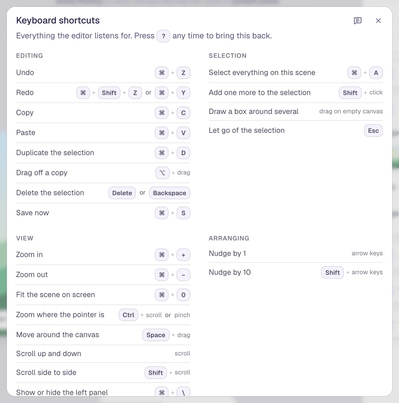Screen dimensions: 399x403
Task: Select the "Delete the selection" label
Action: tap(50, 193)
